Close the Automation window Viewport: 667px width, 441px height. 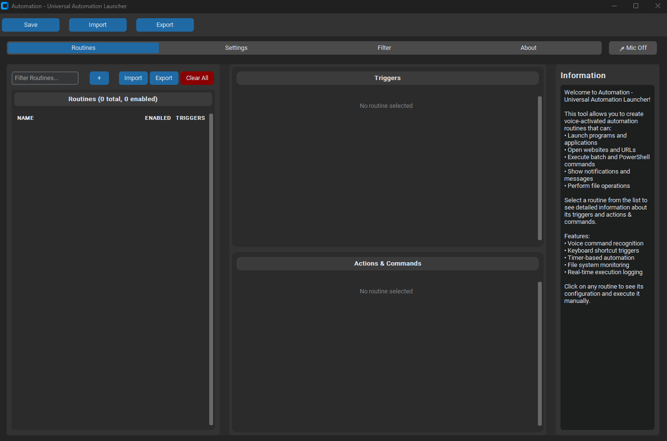pyautogui.click(x=657, y=6)
